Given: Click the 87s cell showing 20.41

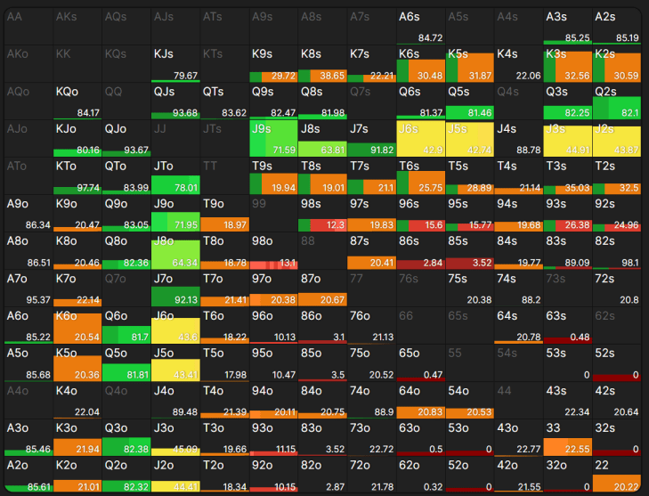Looking at the screenshot, I should (371, 250).
